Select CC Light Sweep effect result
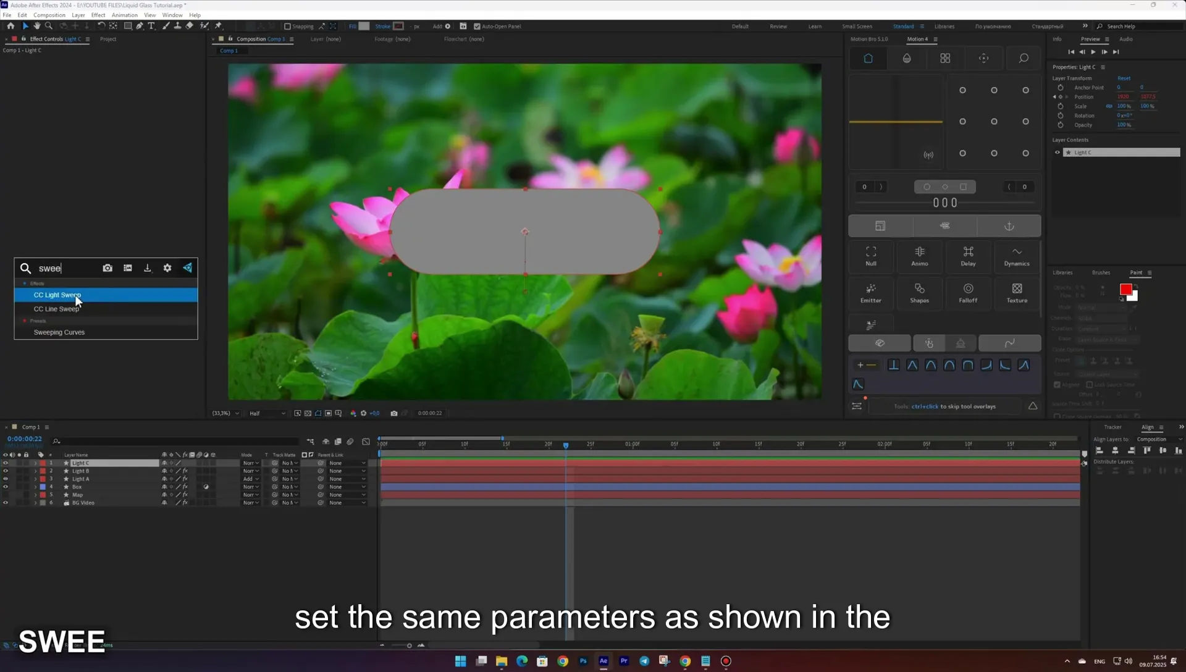This screenshot has height=672, width=1186. [x=106, y=295]
